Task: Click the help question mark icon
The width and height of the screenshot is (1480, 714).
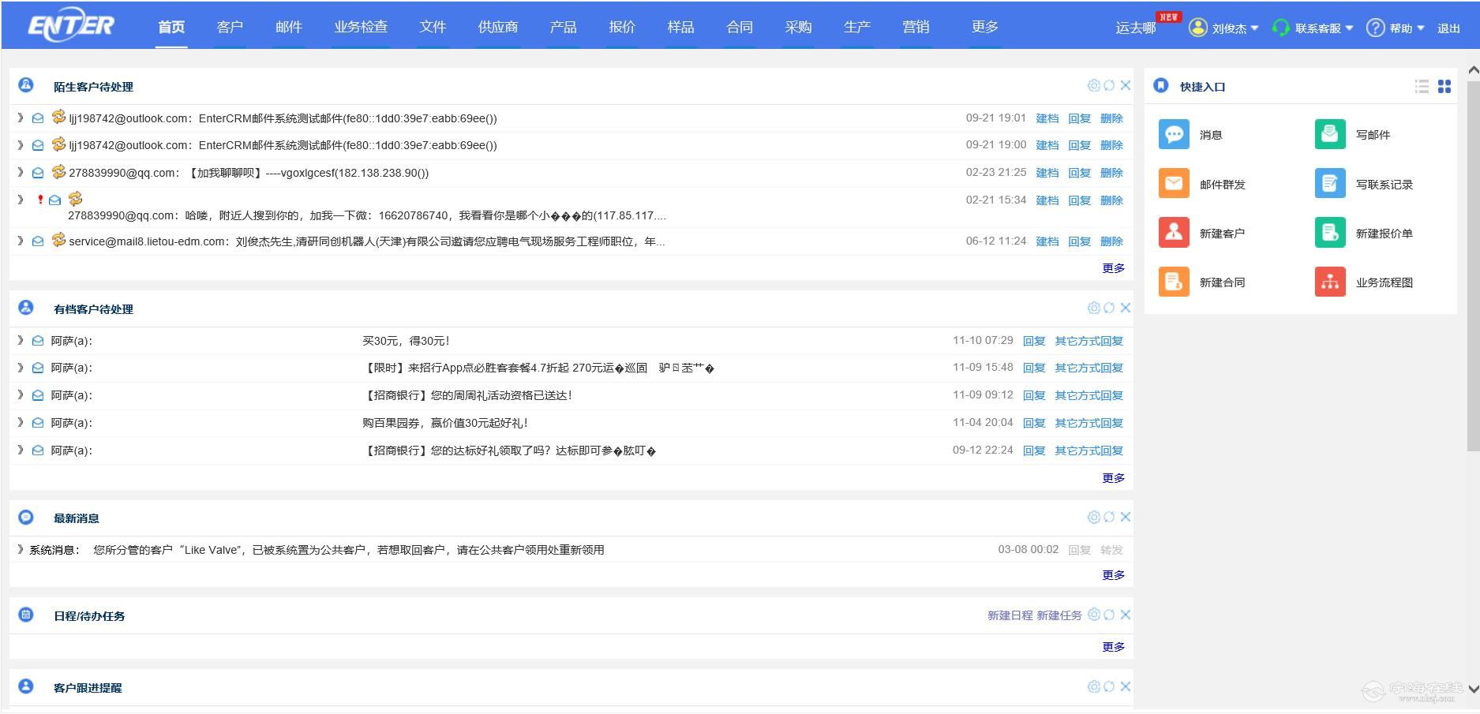Action: [1375, 28]
